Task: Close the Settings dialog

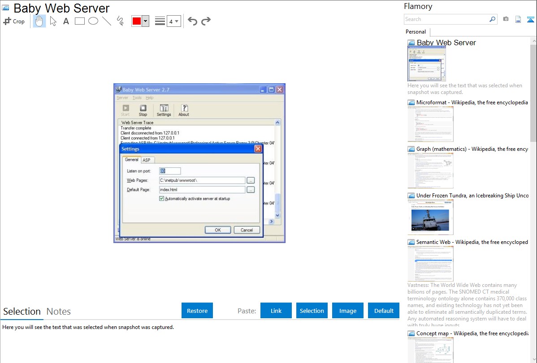Action: click(258, 149)
